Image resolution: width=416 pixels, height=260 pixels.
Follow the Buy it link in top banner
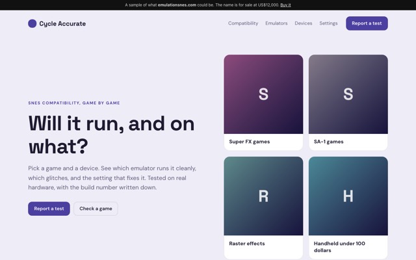[285, 5]
